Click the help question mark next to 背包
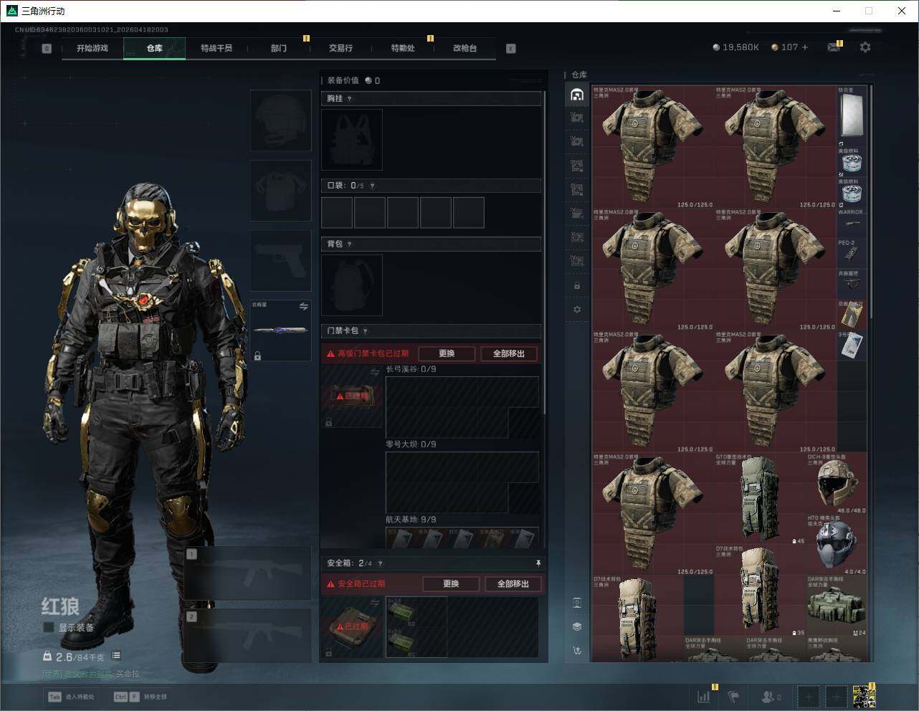 click(x=350, y=244)
